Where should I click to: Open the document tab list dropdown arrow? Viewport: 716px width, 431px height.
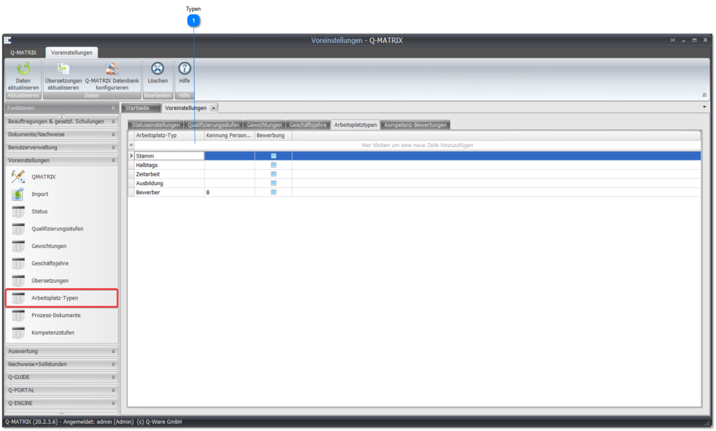(x=704, y=107)
